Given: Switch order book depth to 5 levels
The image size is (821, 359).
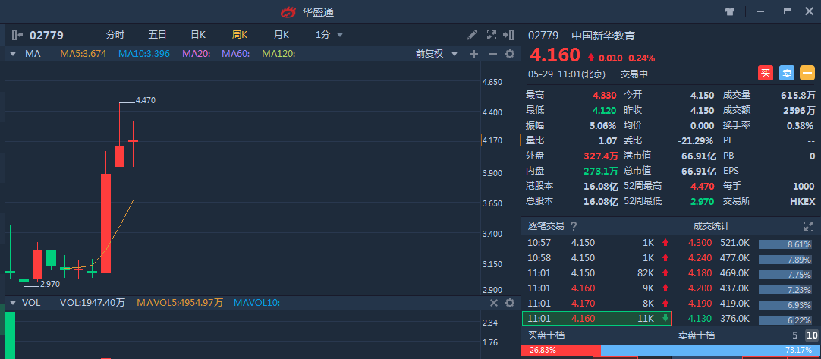Looking at the screenshot, I should click(x=795, y=335).
